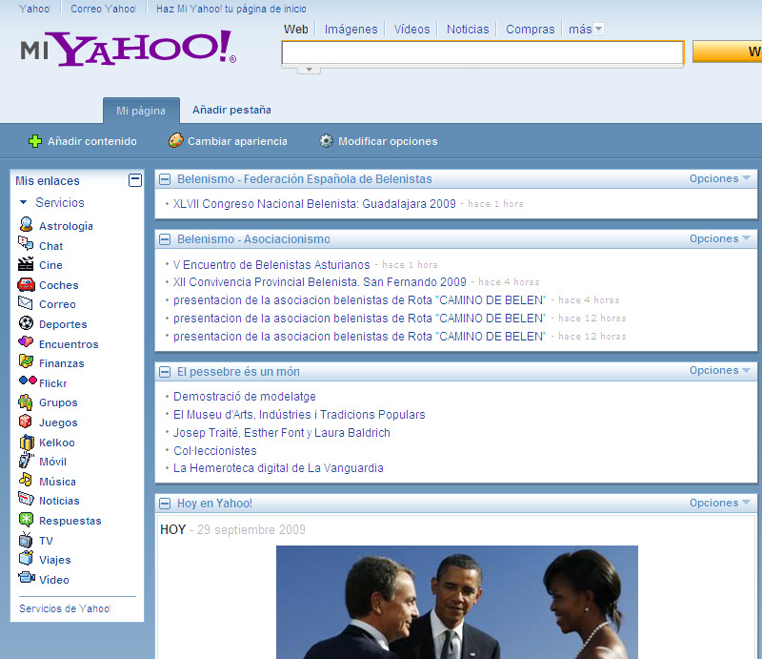Open the Añadir pestaña tab

(231, 110)
